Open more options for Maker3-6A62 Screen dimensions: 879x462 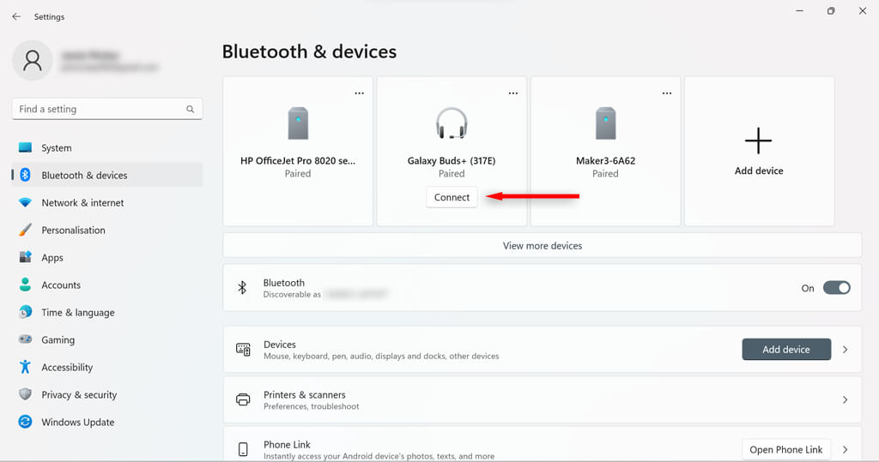tap(667, 93)
